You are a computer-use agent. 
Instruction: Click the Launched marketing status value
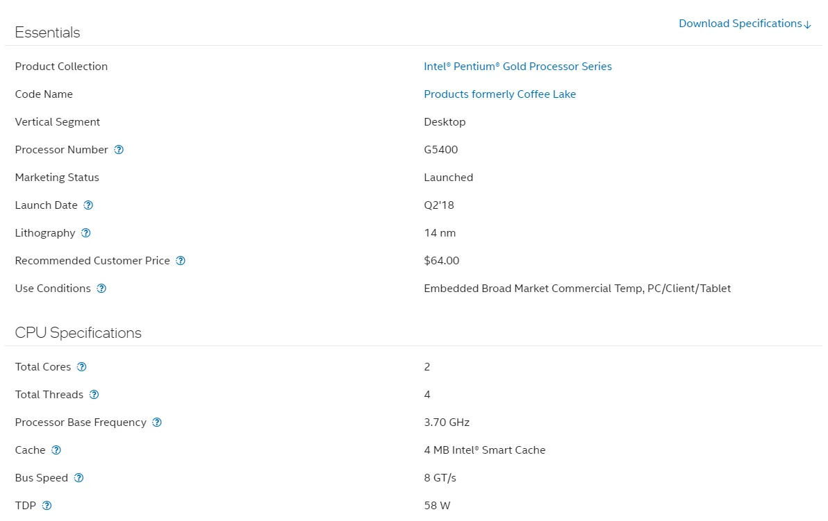point(448,178)
